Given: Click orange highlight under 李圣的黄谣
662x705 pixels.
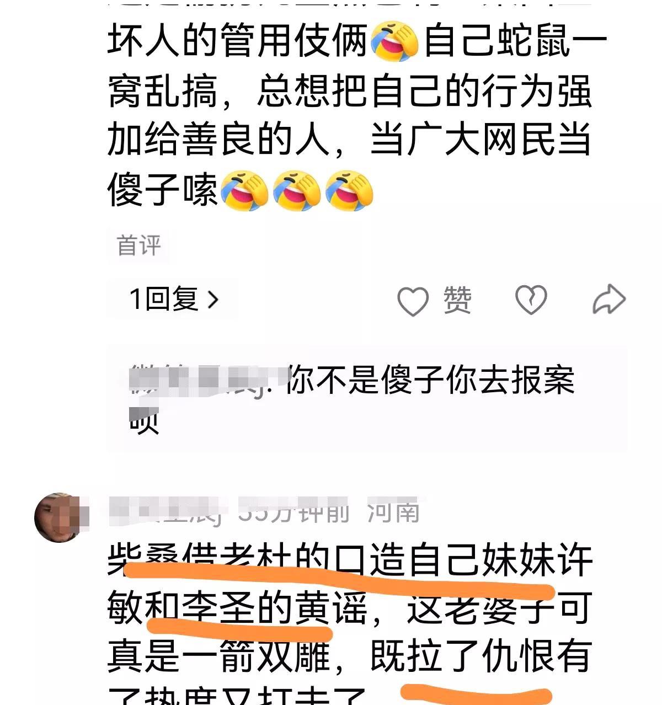Looking at the screenshot, I should tap(240, 629).
